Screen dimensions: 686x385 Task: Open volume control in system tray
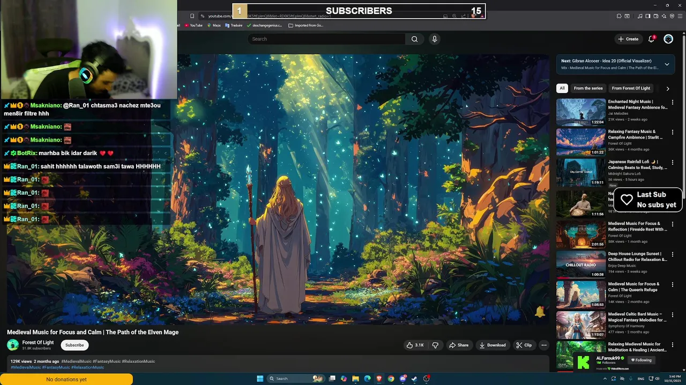pyautogui.click(x=657, y=379)
